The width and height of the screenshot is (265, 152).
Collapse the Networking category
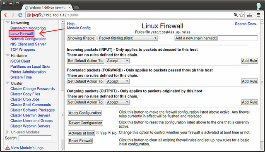point(7,22)
